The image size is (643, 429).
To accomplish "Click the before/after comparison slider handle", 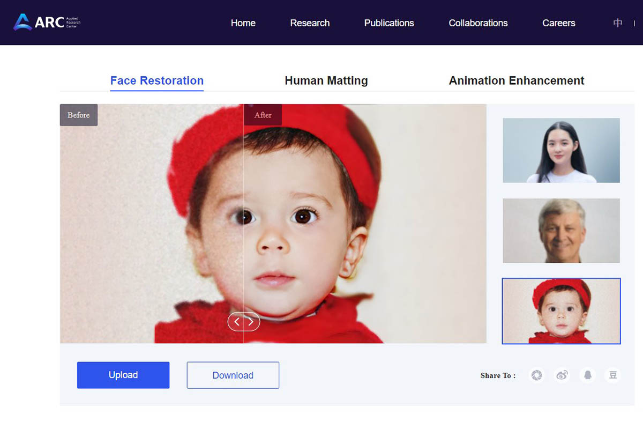I will point(244,322).
